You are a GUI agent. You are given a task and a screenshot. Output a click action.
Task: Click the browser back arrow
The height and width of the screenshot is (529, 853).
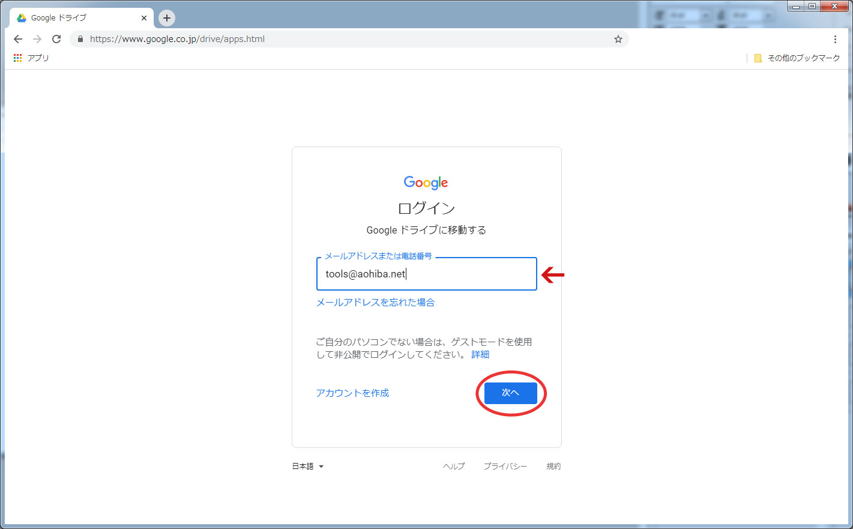click(18, 39)
